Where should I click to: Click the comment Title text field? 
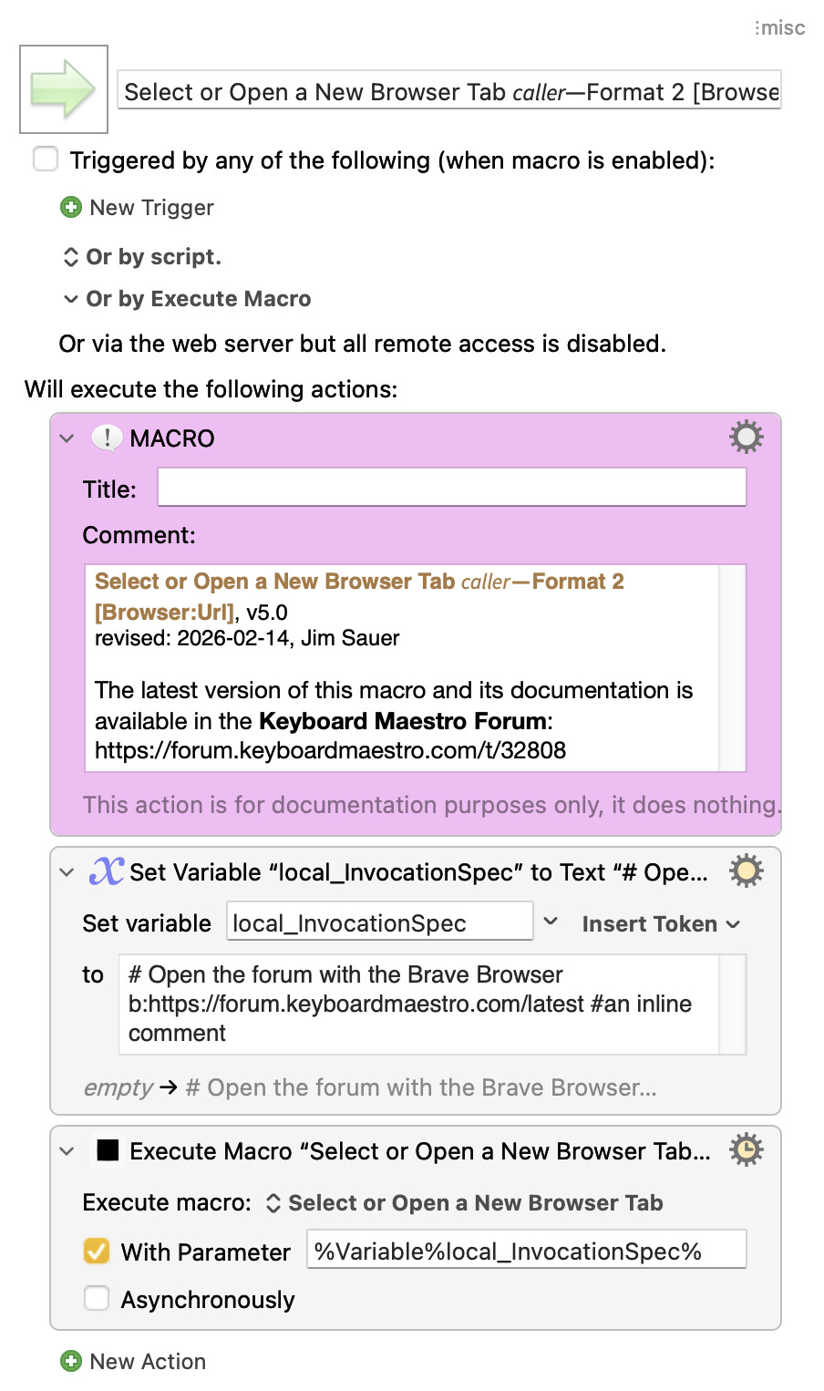[451, 488]
